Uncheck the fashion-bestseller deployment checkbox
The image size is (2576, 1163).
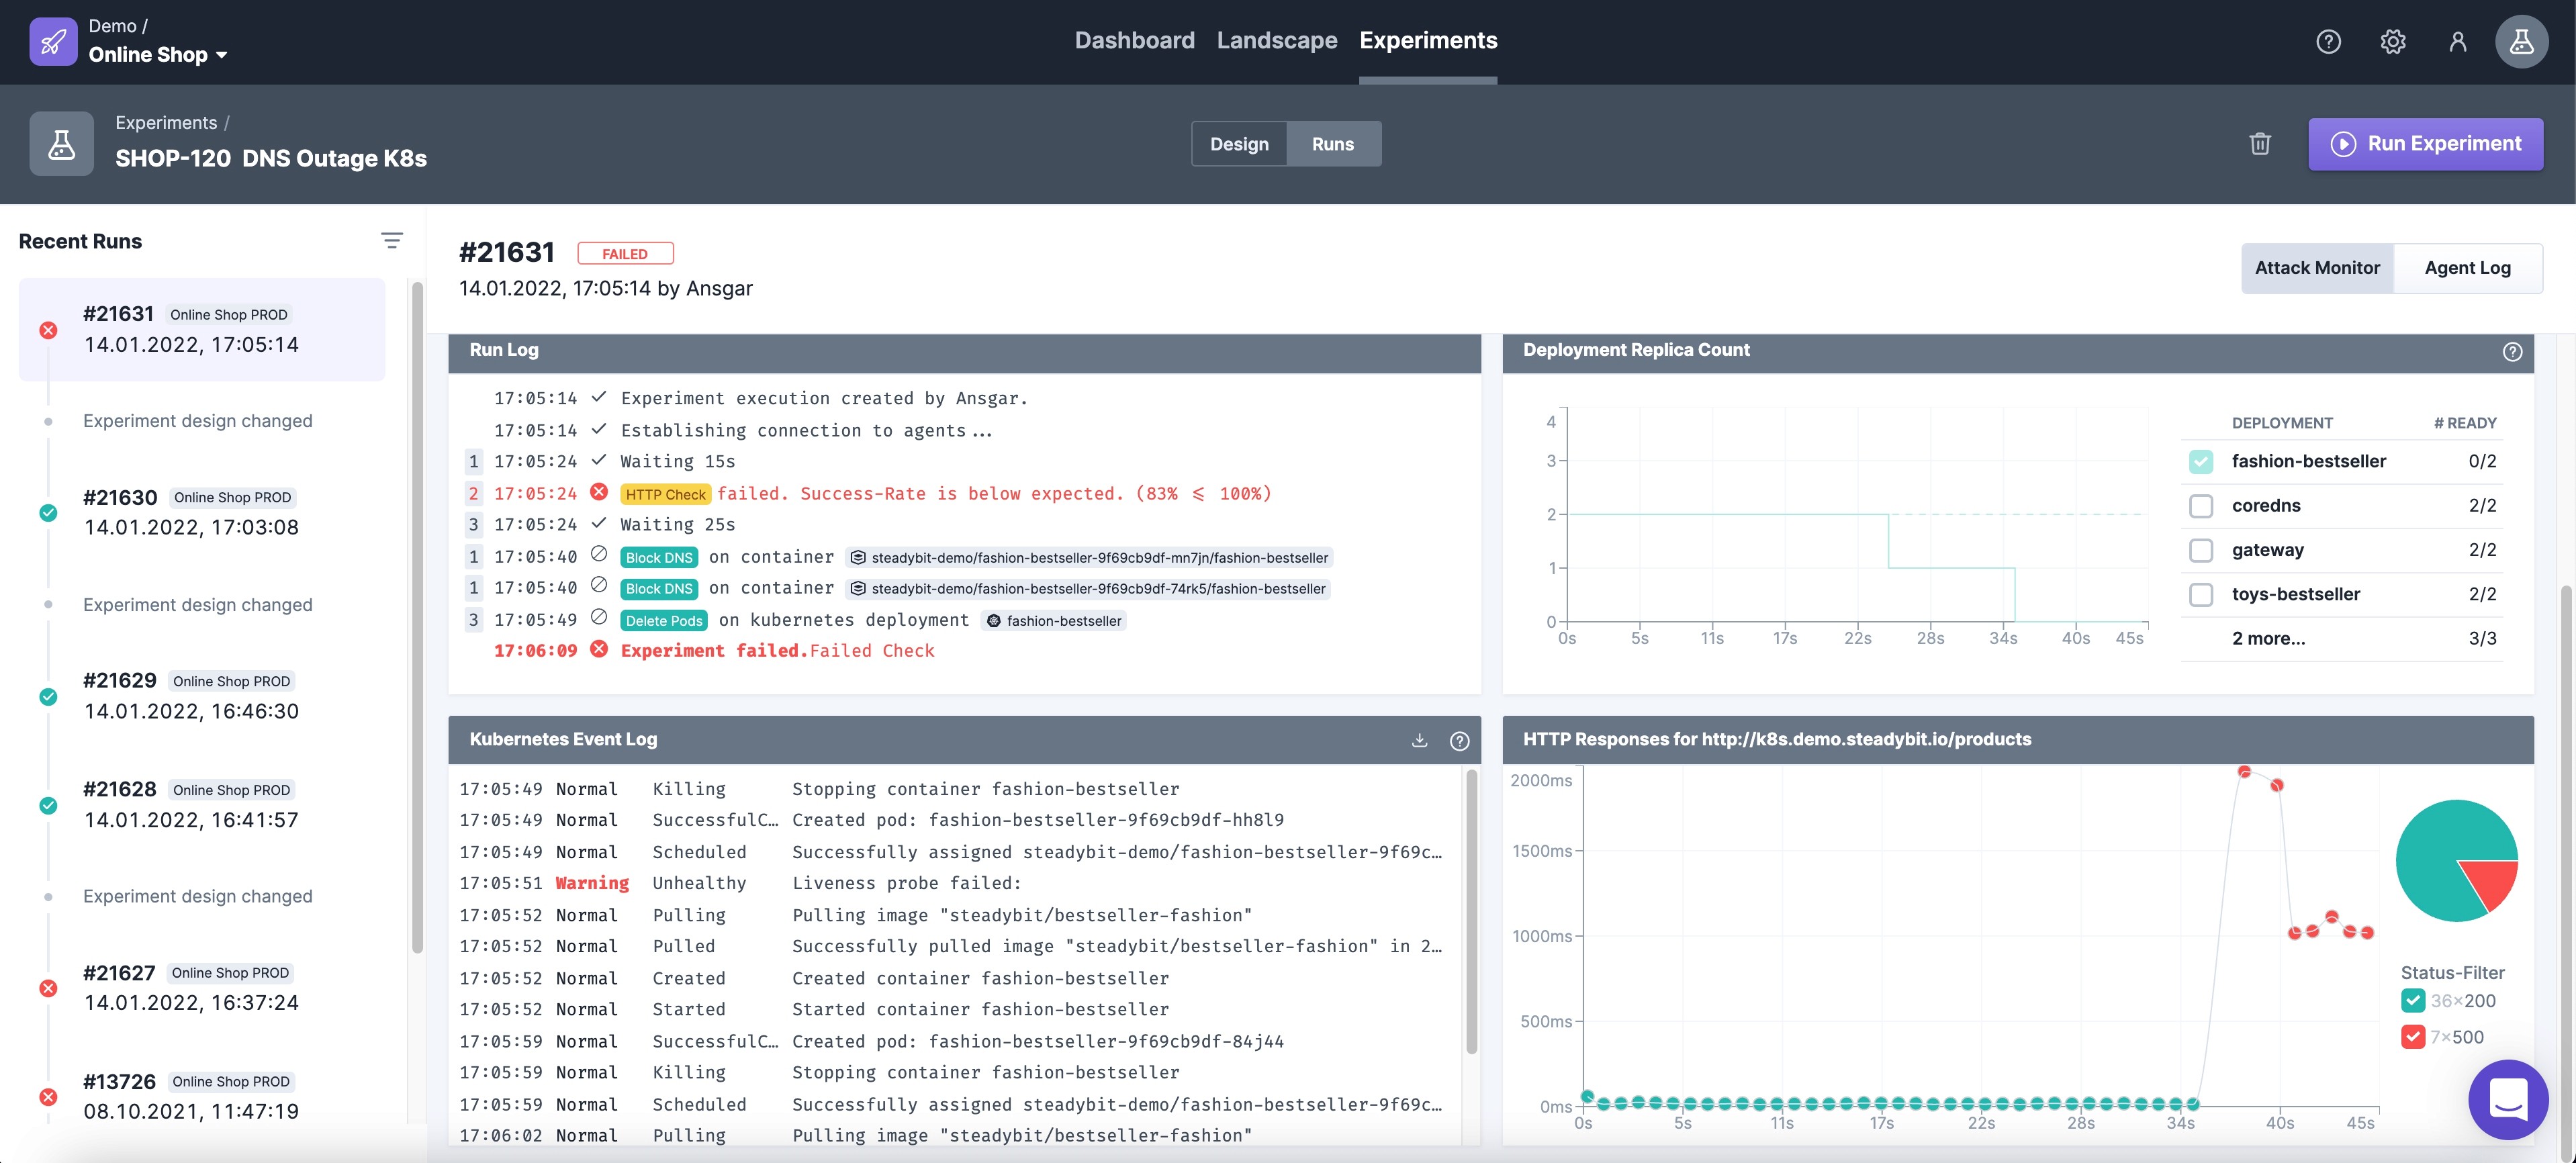click(x=2200, y=461)
